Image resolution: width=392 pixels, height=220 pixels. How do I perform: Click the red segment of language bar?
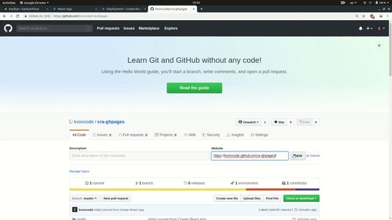[270, 189]
